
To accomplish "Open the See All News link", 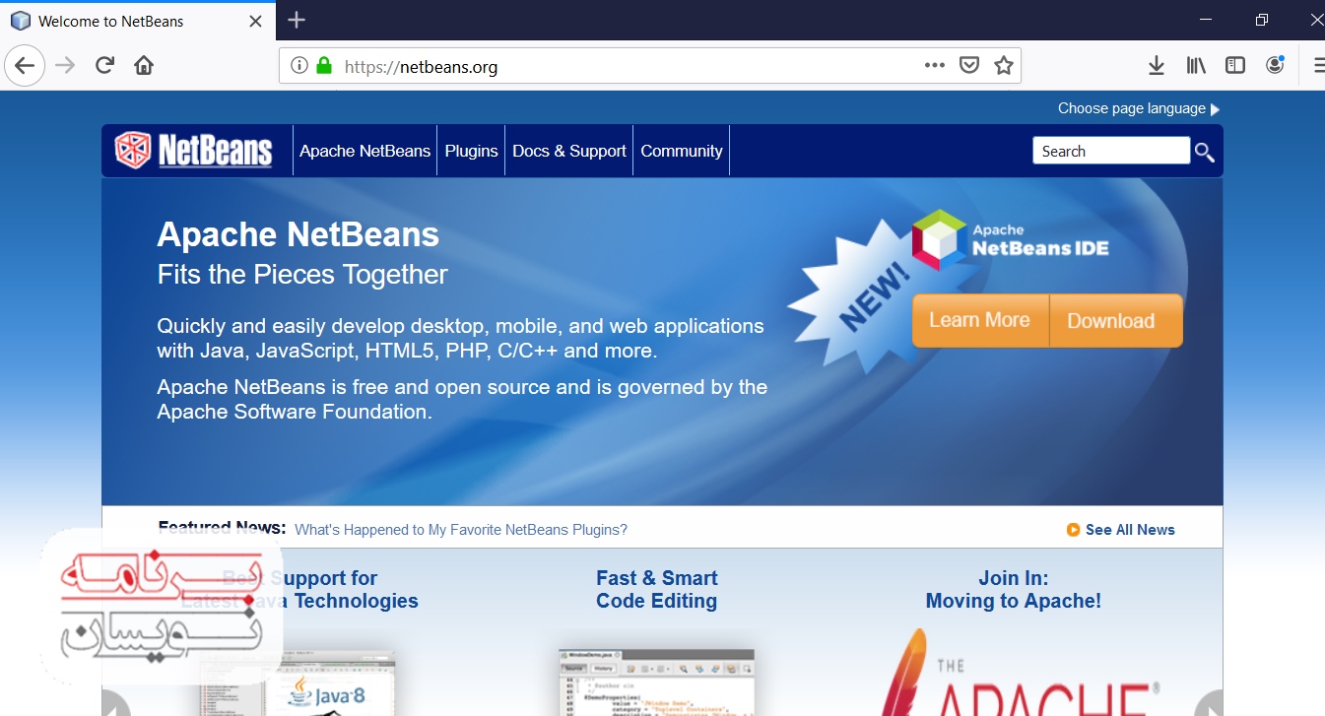I will (1130, 530).
